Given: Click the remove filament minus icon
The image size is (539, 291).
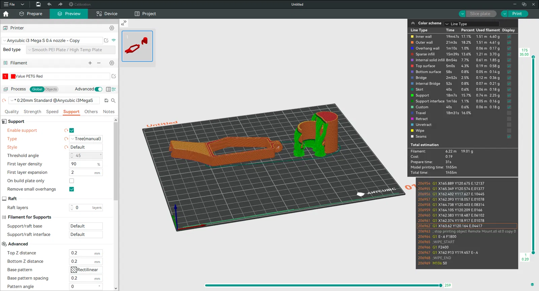Looking at the screenshot, I should 99,63.
